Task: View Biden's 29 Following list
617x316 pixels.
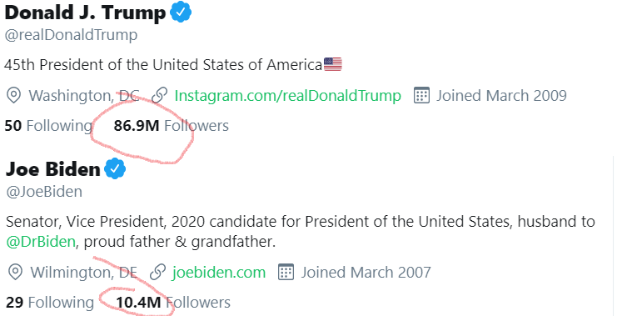Action: tap(50, 302)
